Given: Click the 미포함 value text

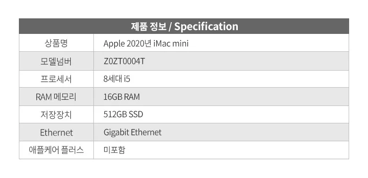Looking at the screenshot, I should pyautogui.click(x=114, y=150).
